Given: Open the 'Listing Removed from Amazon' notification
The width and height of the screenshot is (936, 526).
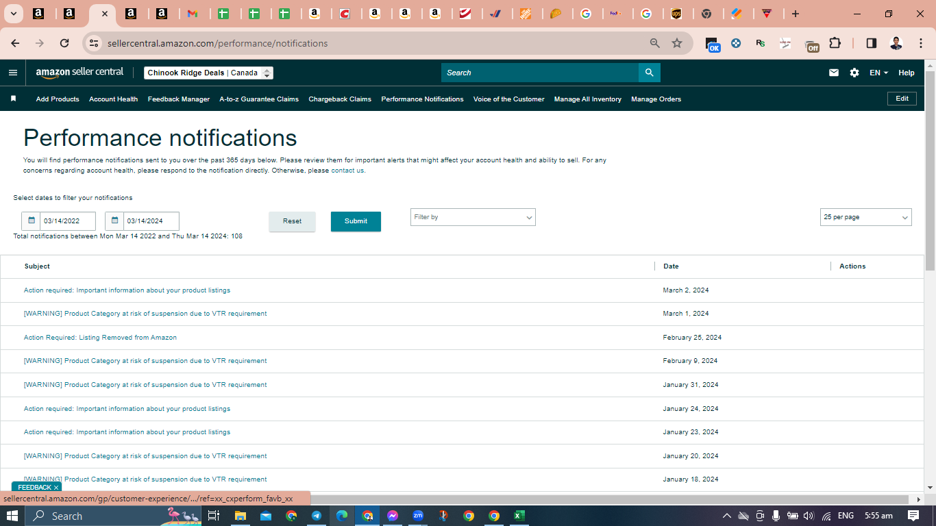Looking at the screenshot, I should (100, 338).
